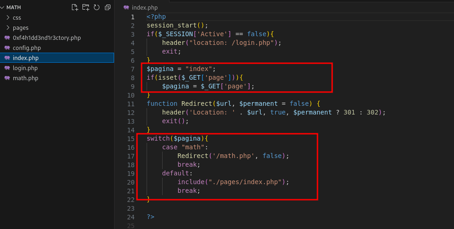The width and height of the screenshot is (454, 229).
Task: Click the closing ?> tag on line 24
Action: [x=151, y=217]
